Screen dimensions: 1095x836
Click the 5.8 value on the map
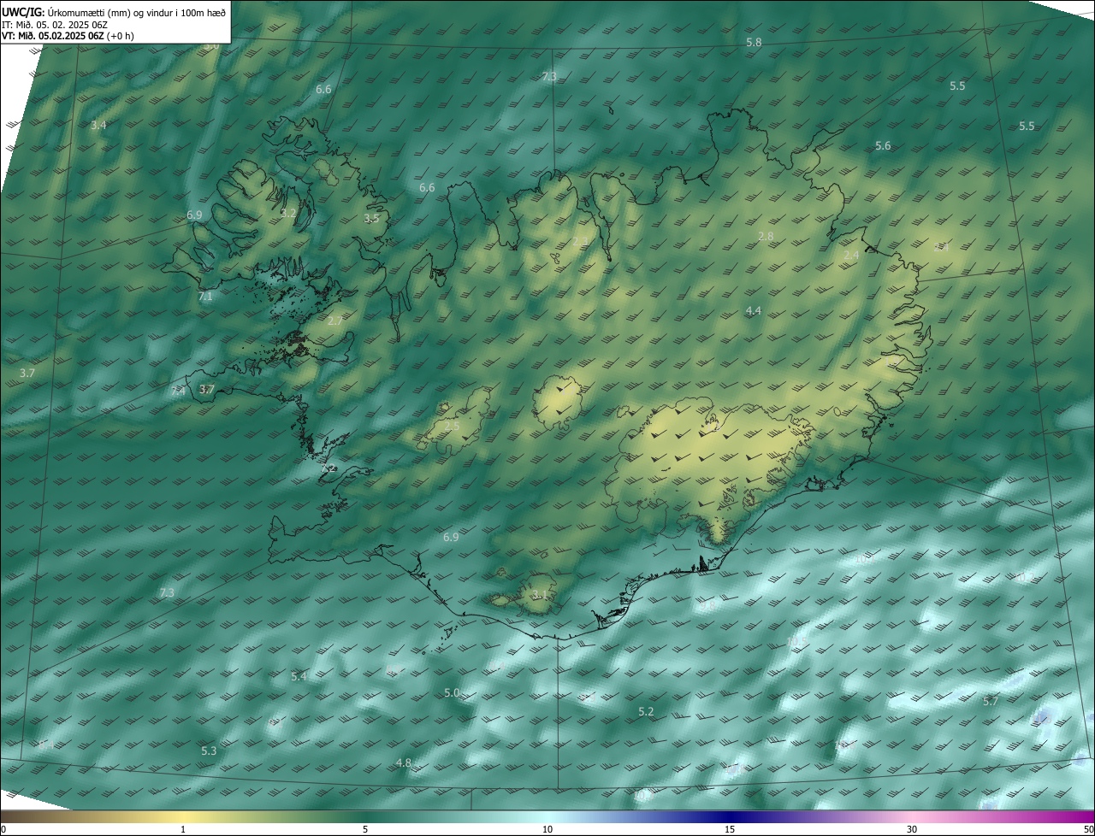point(754,42)
